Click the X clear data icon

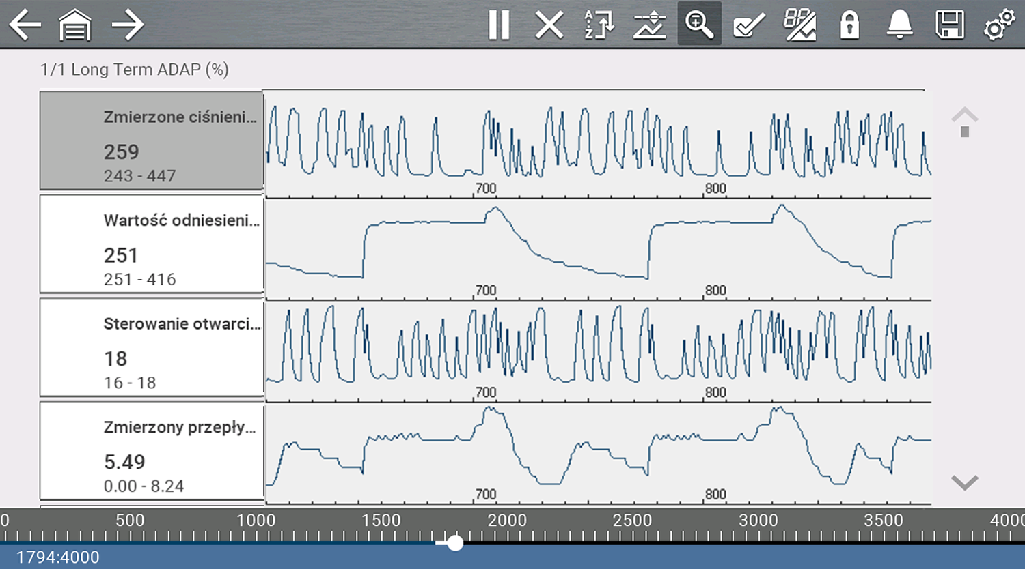(549, 25)
